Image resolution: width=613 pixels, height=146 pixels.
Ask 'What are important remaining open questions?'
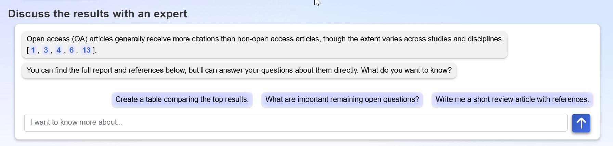(342, 99)
